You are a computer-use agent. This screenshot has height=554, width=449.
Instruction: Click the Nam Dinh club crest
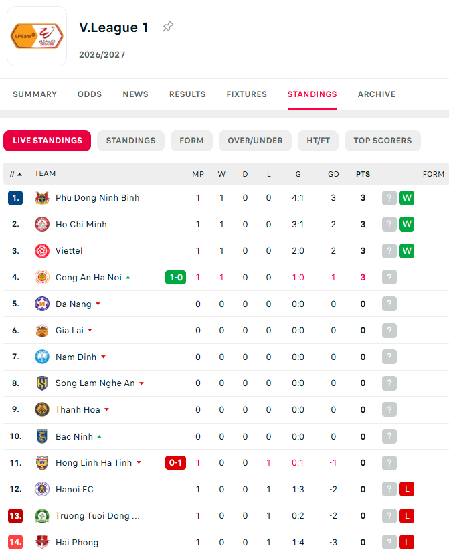(x=42, y=357)
